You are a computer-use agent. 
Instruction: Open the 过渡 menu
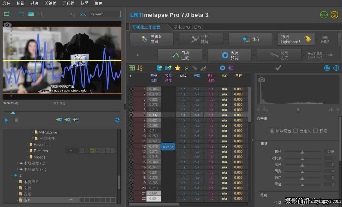(x=34, y=3)
